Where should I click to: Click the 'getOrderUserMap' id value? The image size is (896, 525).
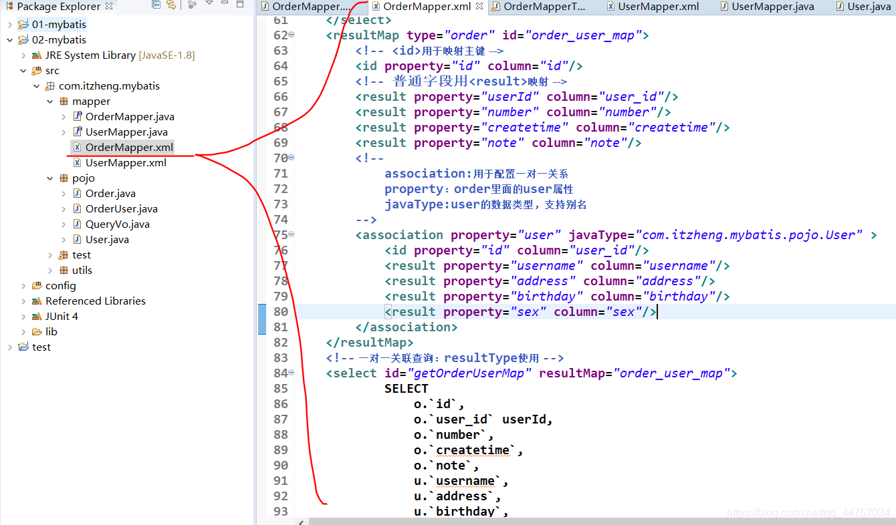tap(469, 373)
